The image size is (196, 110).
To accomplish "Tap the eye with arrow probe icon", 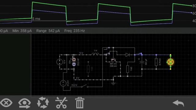I will [x=24, y=103].
